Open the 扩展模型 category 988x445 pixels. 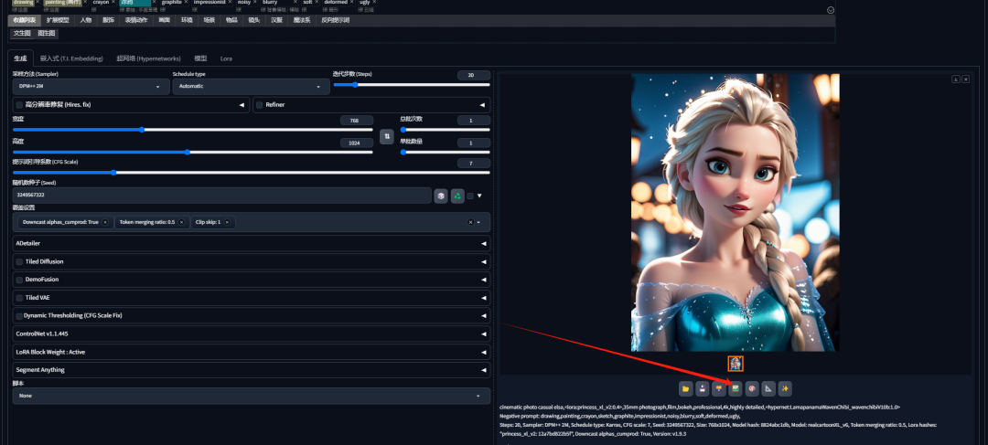(58, 20)
